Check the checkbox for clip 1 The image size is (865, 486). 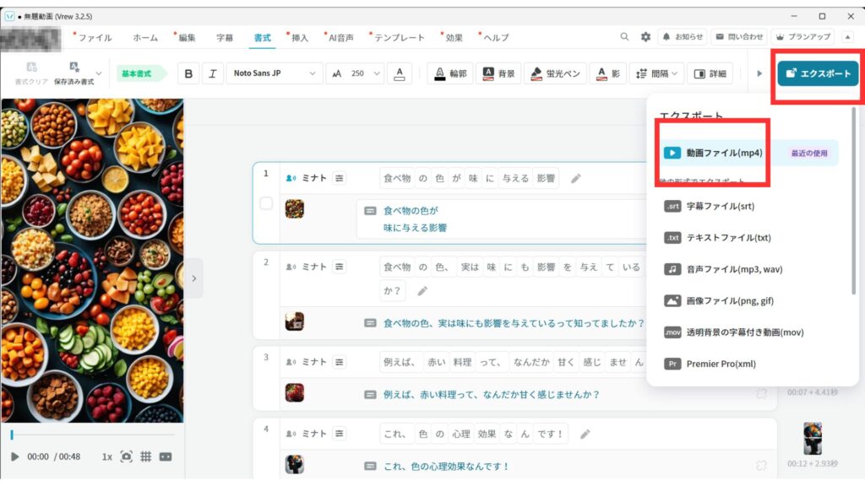pos(266,203)
